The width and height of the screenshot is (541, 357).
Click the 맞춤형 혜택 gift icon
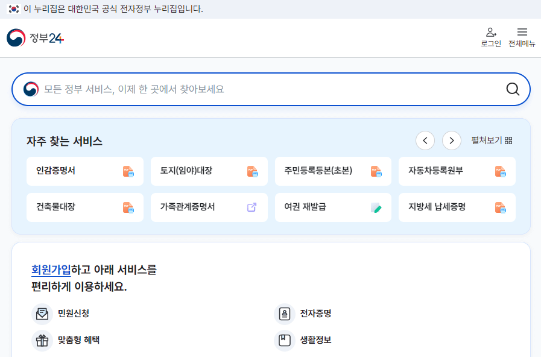click(42, 340)
